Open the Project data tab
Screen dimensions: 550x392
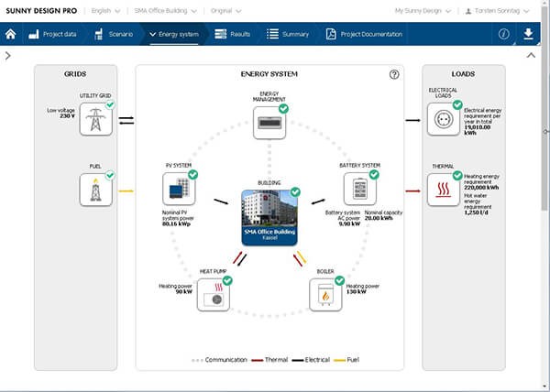[x=53, y=34]
